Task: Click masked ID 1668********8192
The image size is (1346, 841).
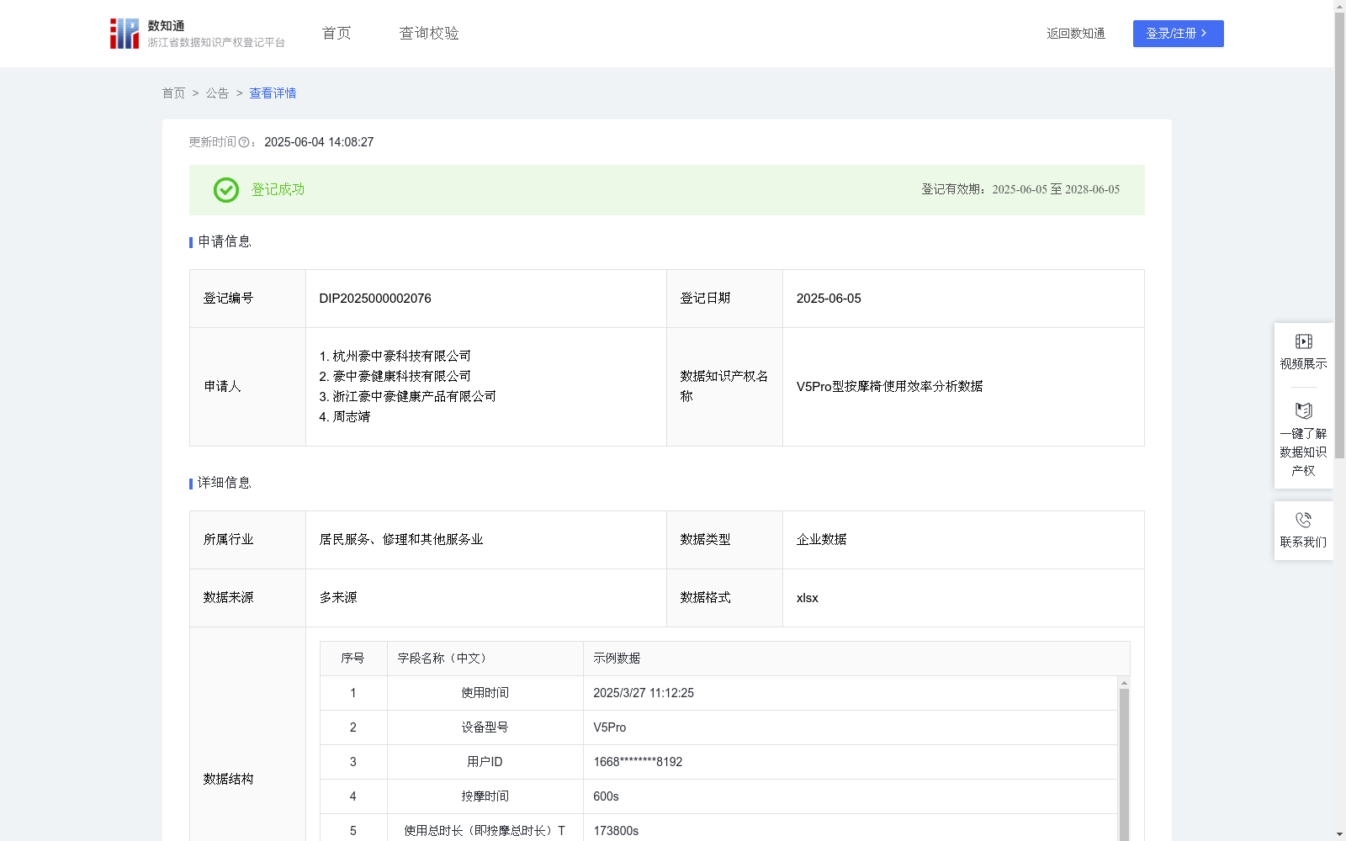Action: (x=638, y=762)
